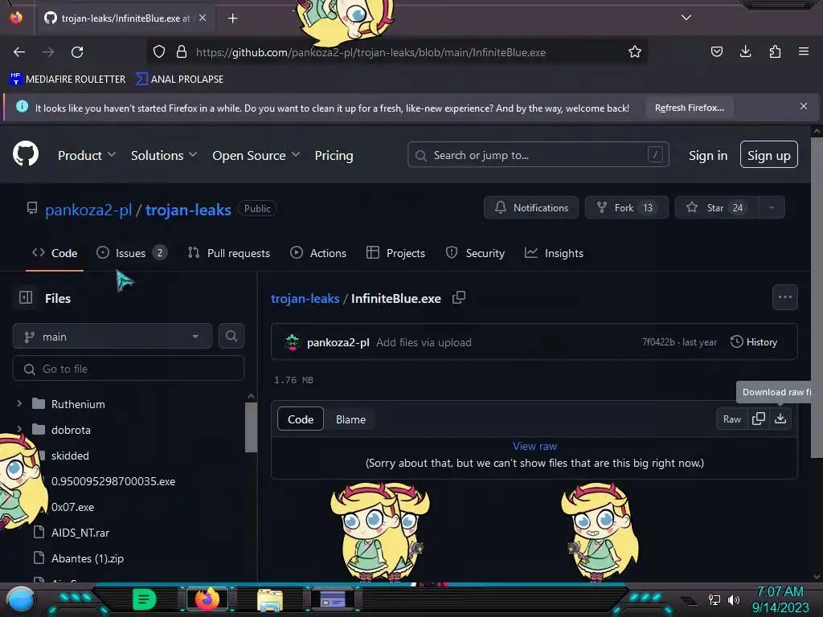Go to the GitHub homepage logo

[x=26, y=154]
